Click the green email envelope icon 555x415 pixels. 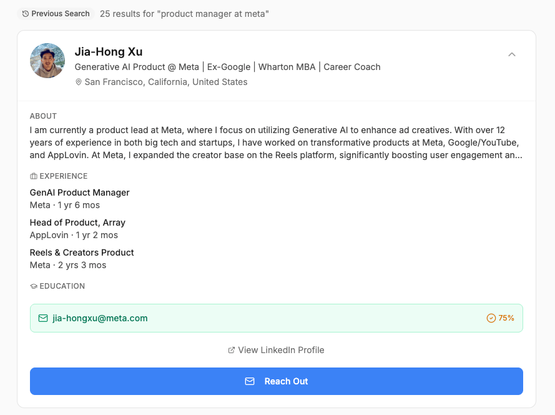[x=43, y=318]
